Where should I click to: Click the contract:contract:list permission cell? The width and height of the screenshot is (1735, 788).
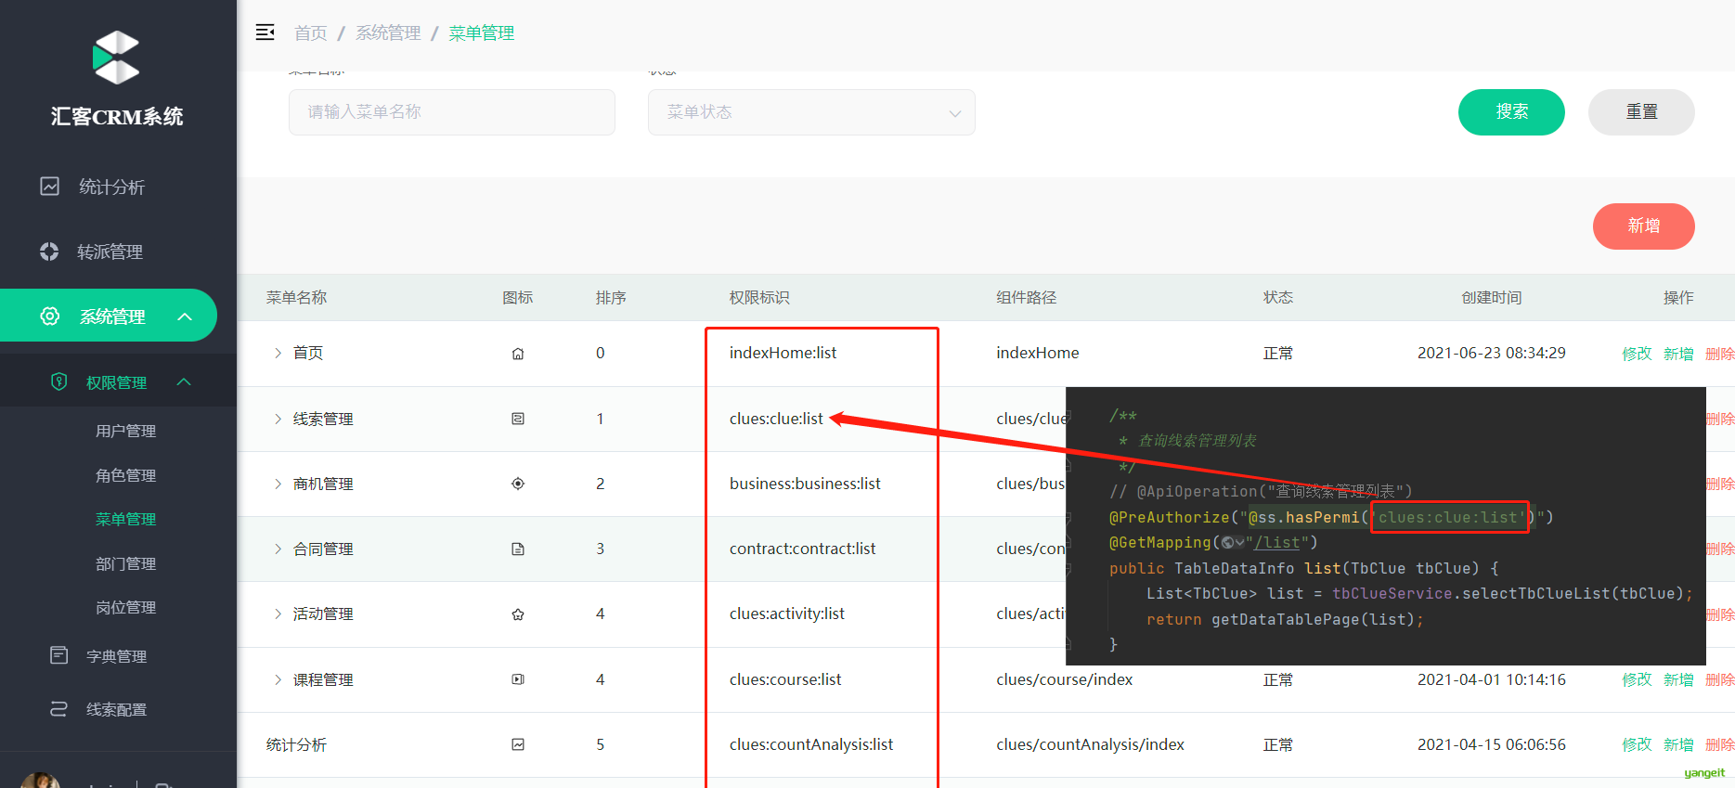[802, 549]
